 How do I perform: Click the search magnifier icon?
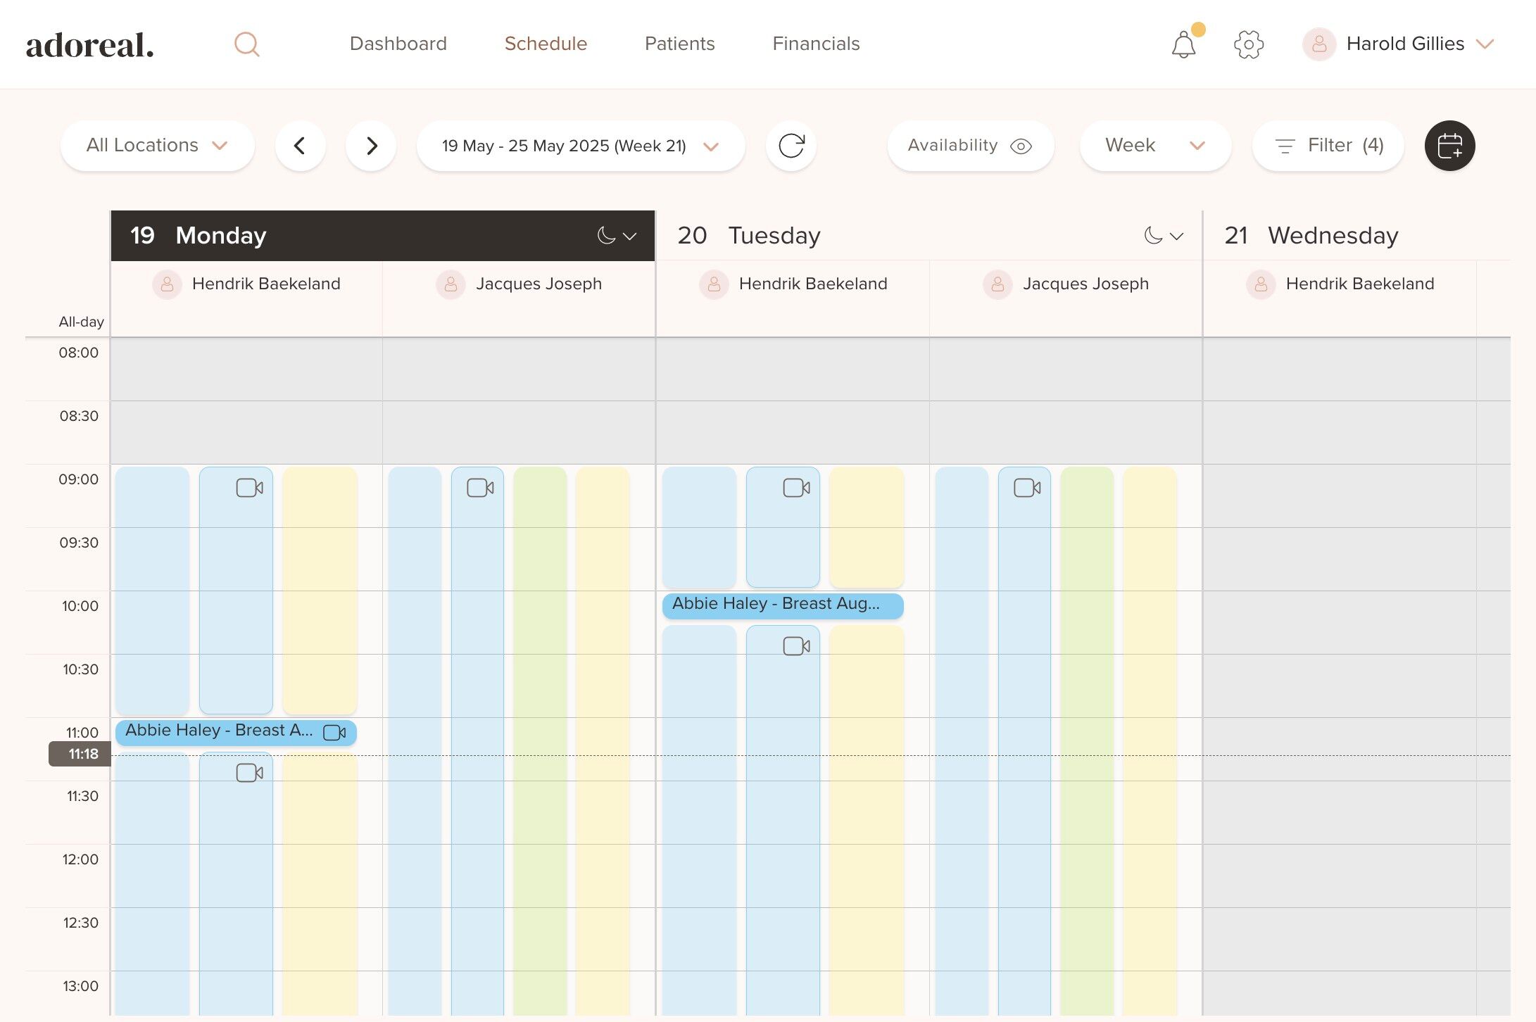pyautogui.click(x=246, y=44)
